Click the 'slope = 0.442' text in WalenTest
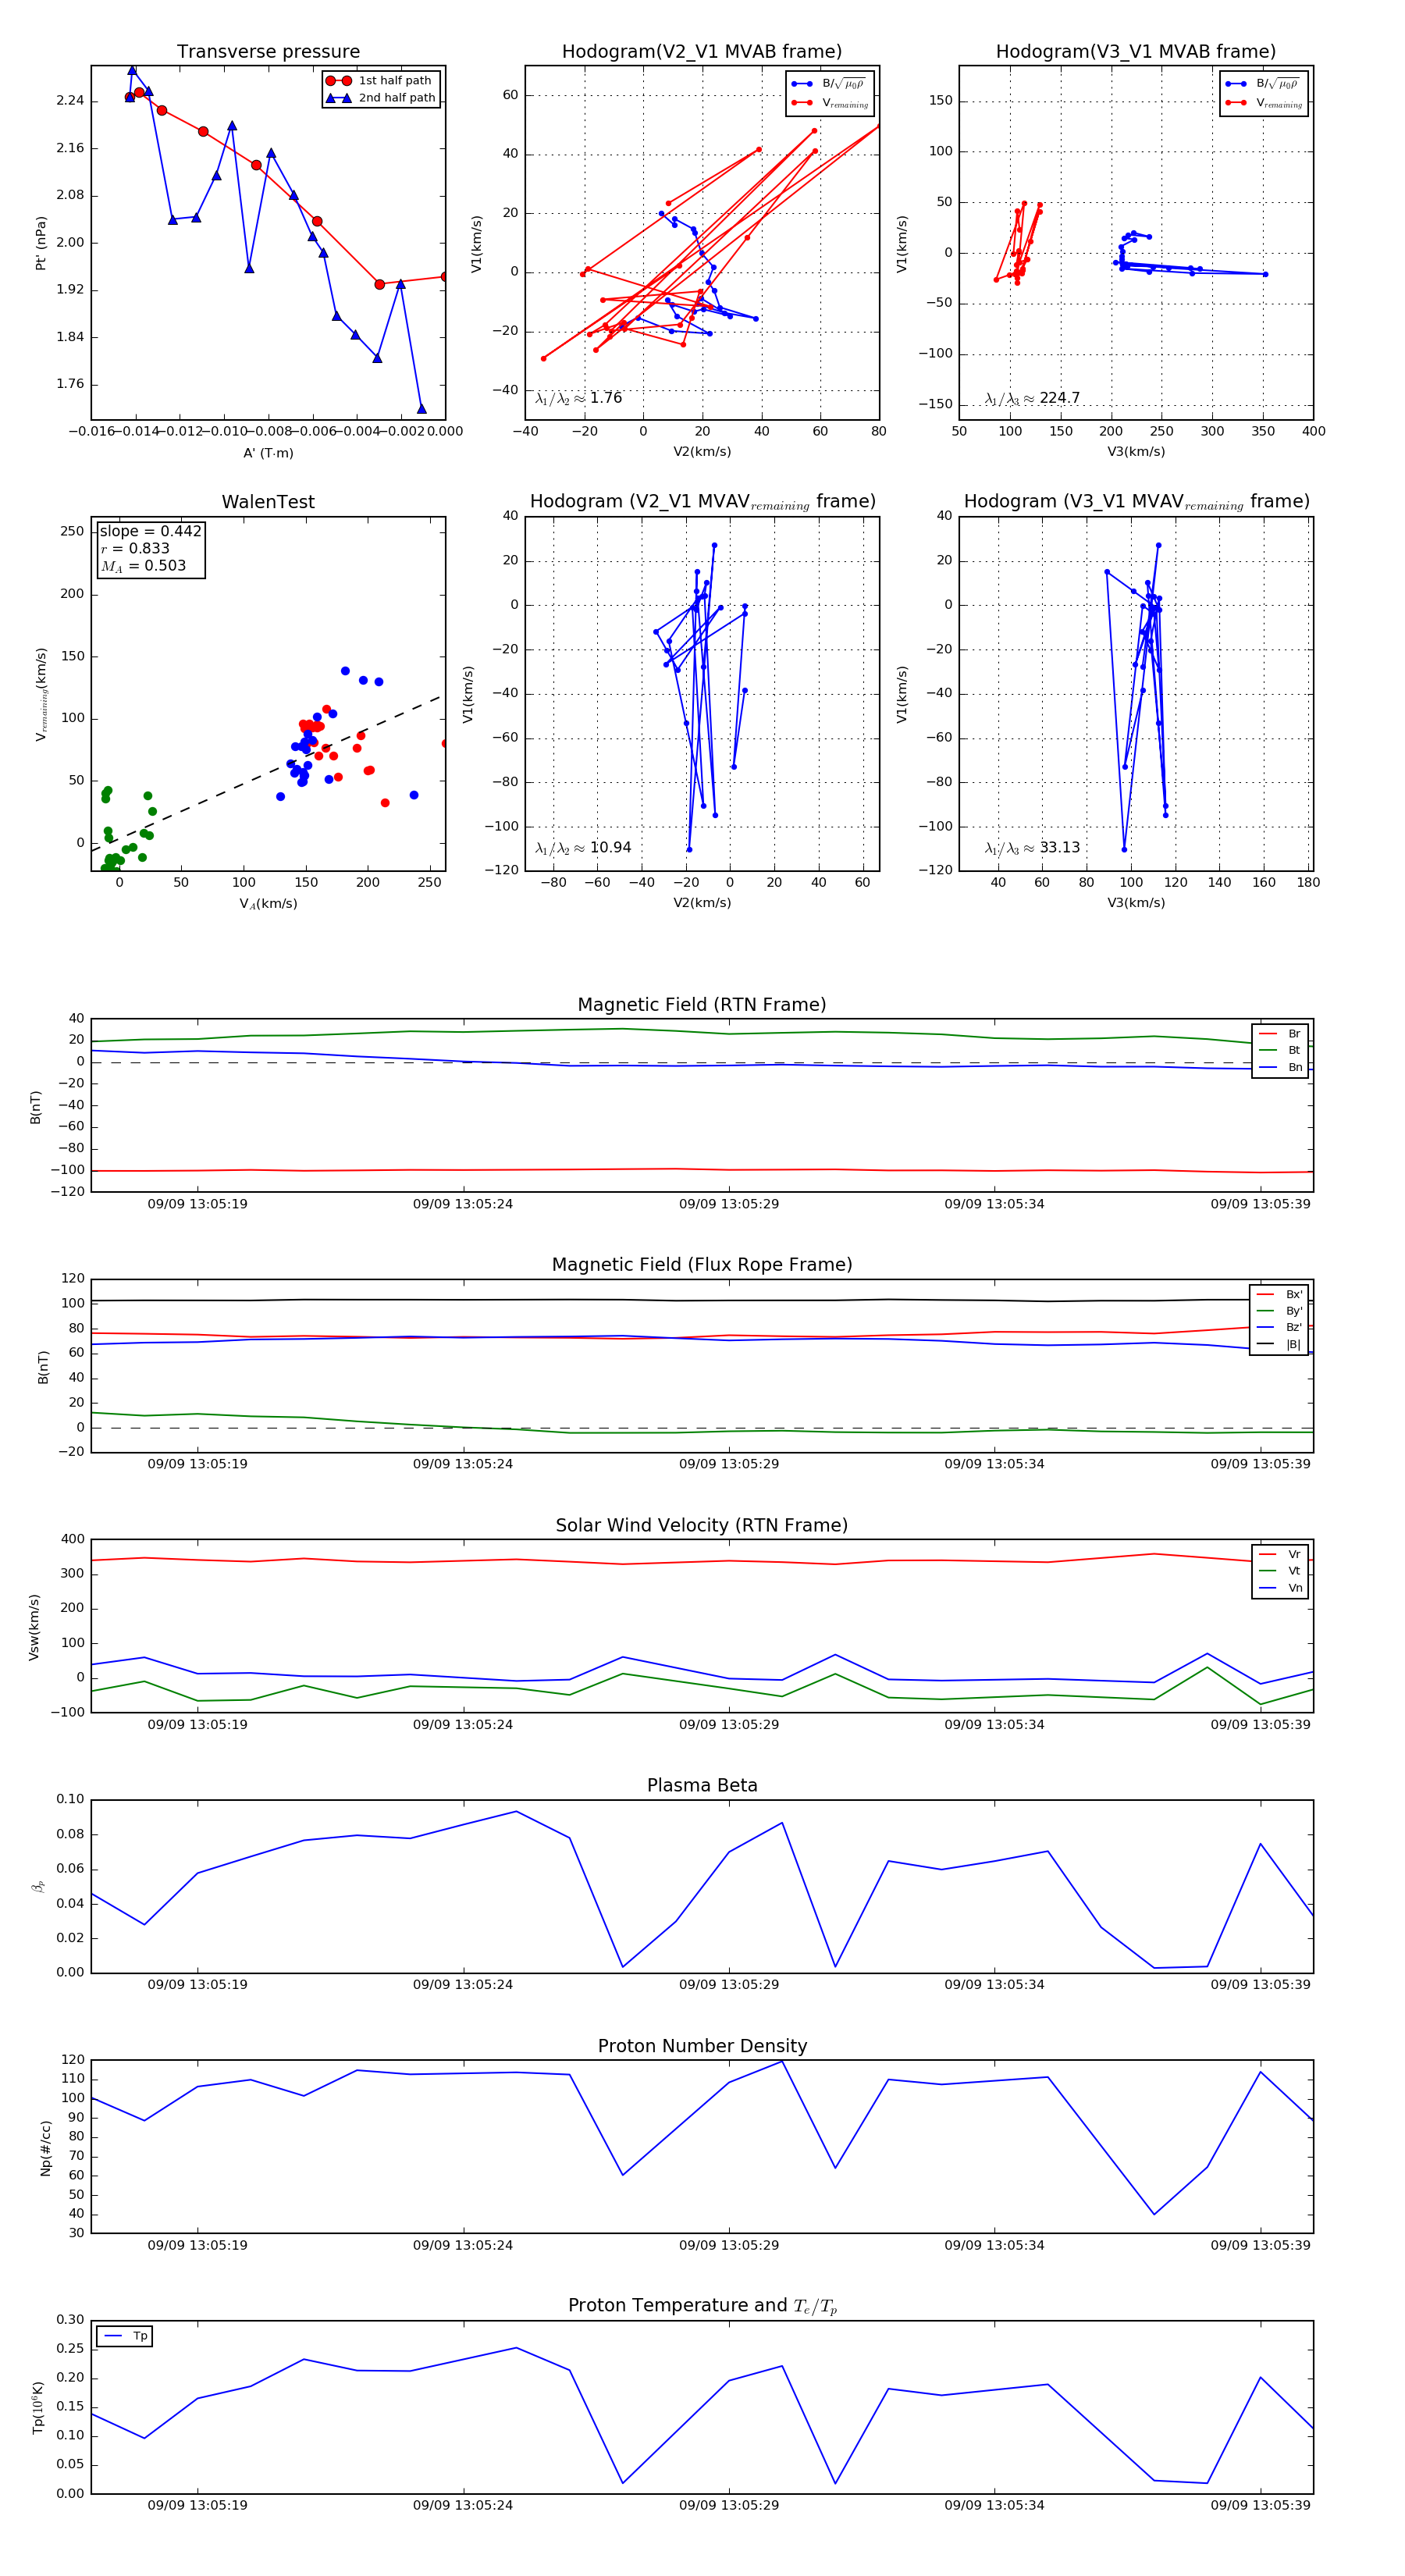This screenshot has height=2576, width=1405. (150, 531)
